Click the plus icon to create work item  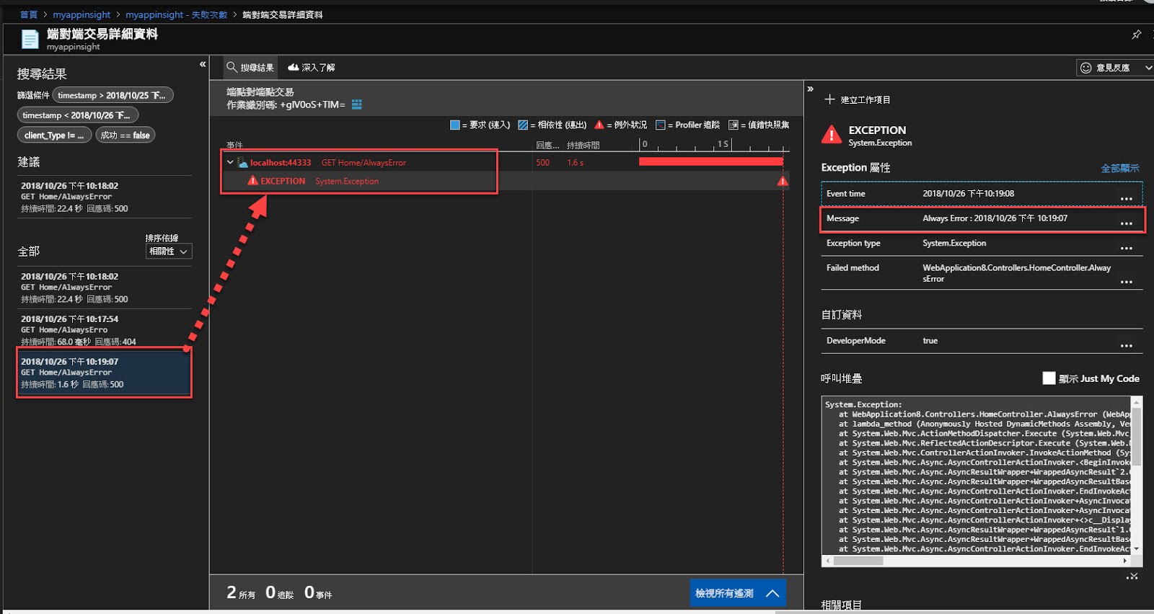tap(829, 99)
